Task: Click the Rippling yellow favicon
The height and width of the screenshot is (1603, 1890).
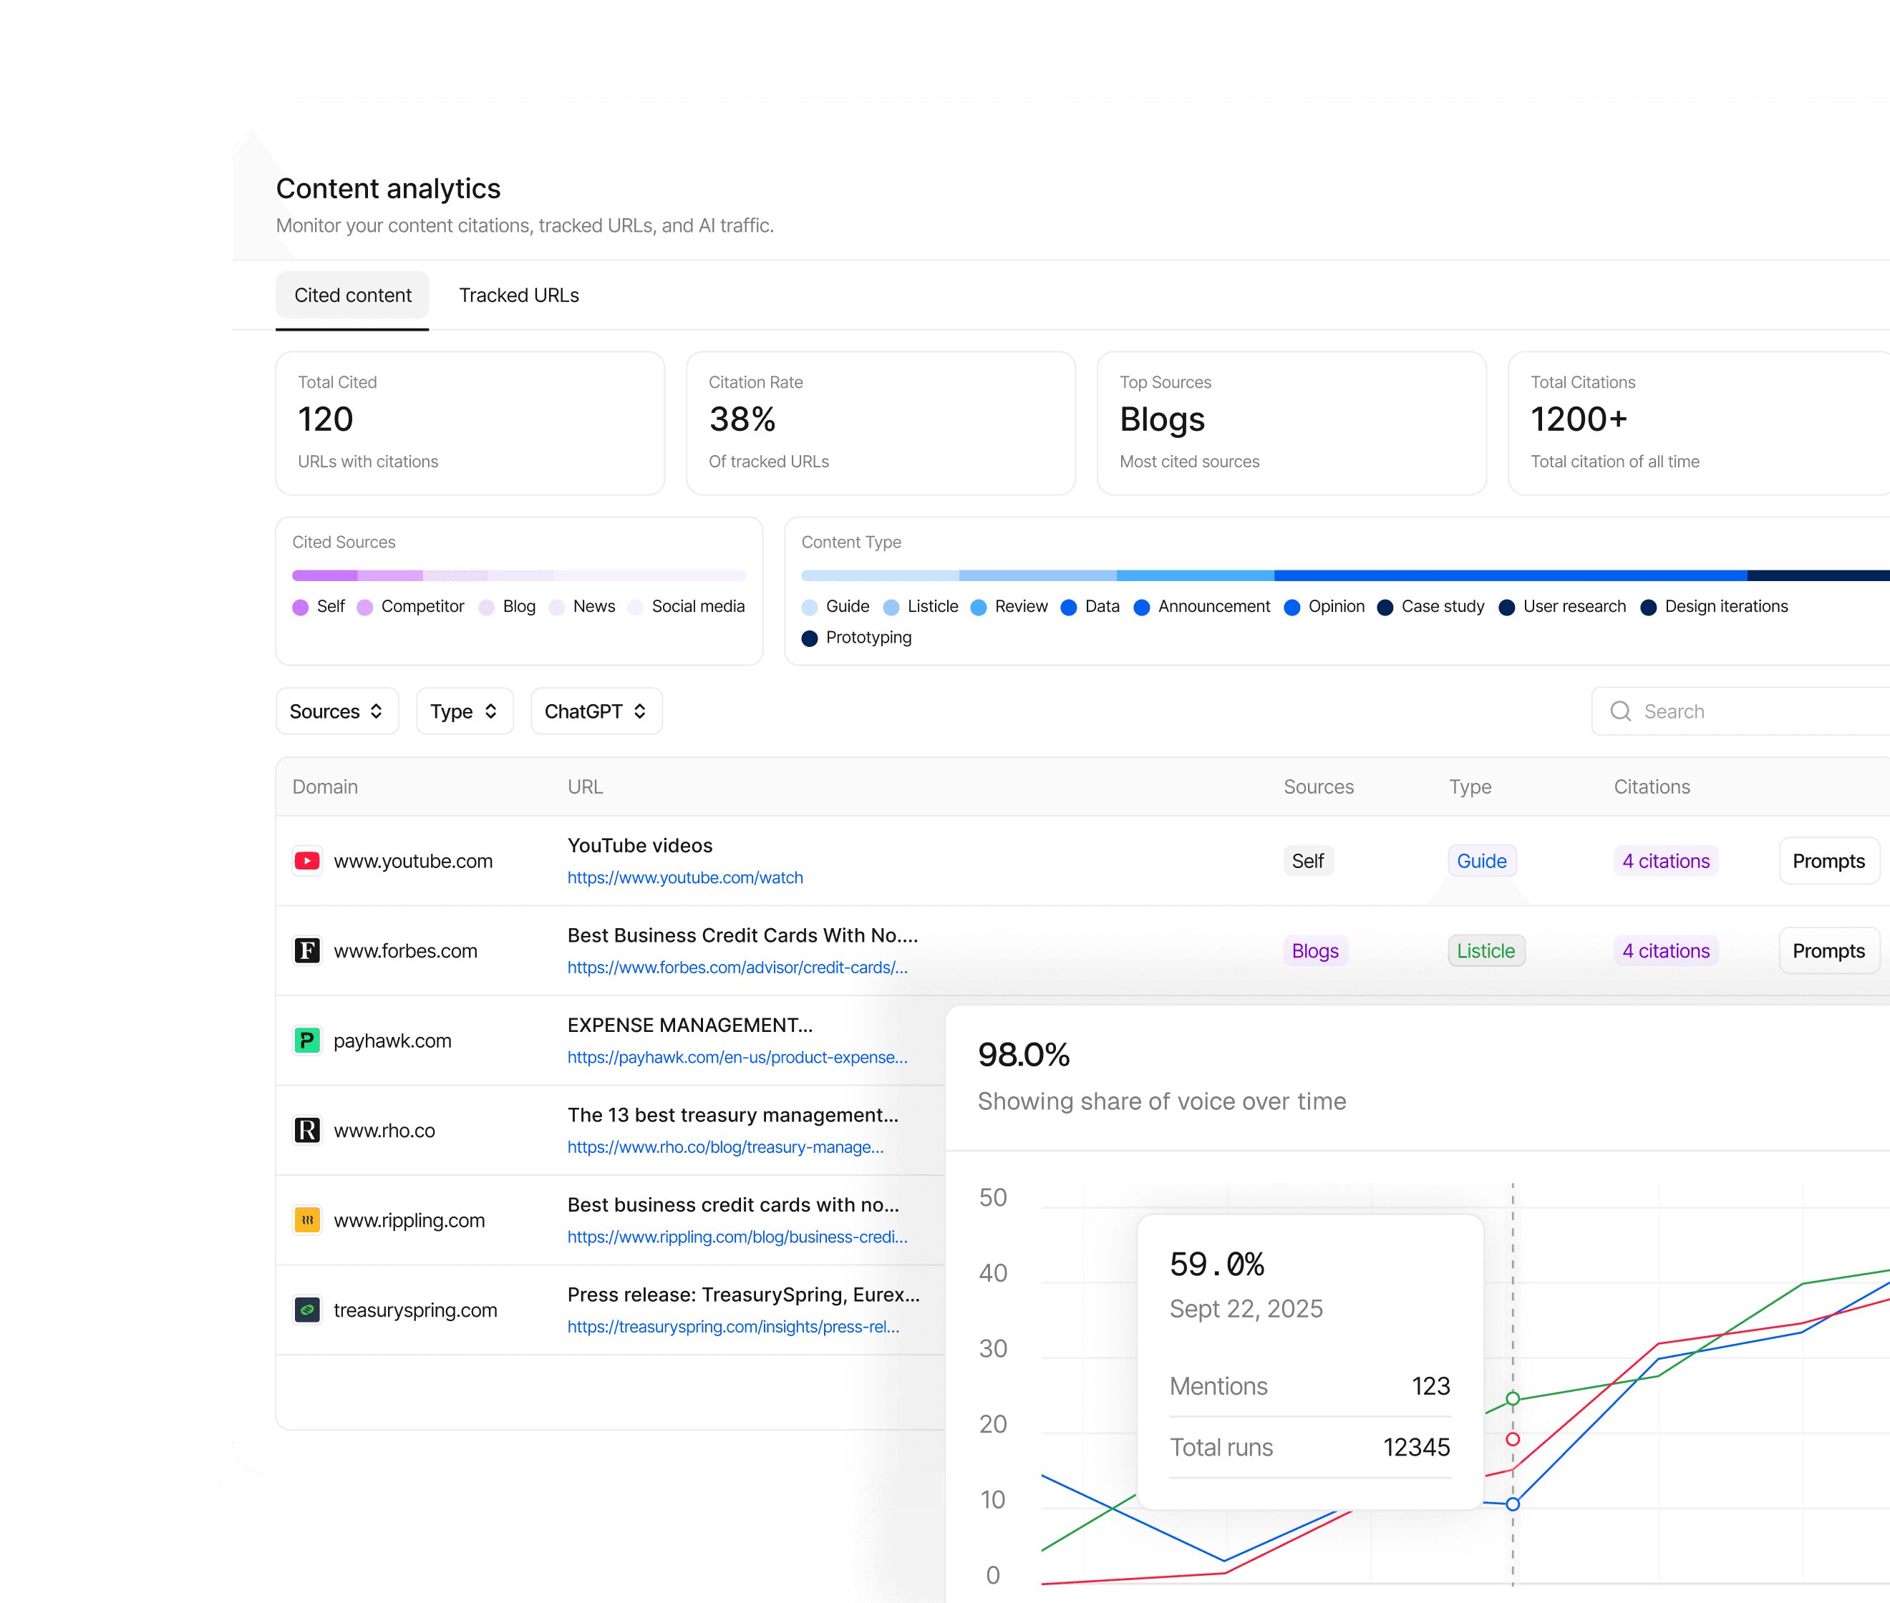Action: (x=307, y=1219)
